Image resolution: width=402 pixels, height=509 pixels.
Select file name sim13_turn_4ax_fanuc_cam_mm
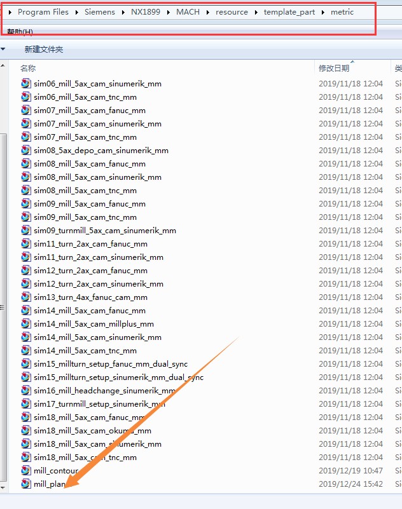(x=90, y=297)
